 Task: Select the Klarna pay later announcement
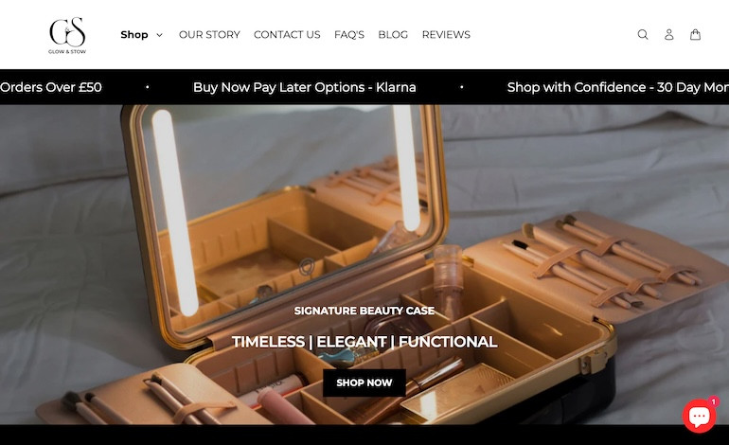[305, 87]
